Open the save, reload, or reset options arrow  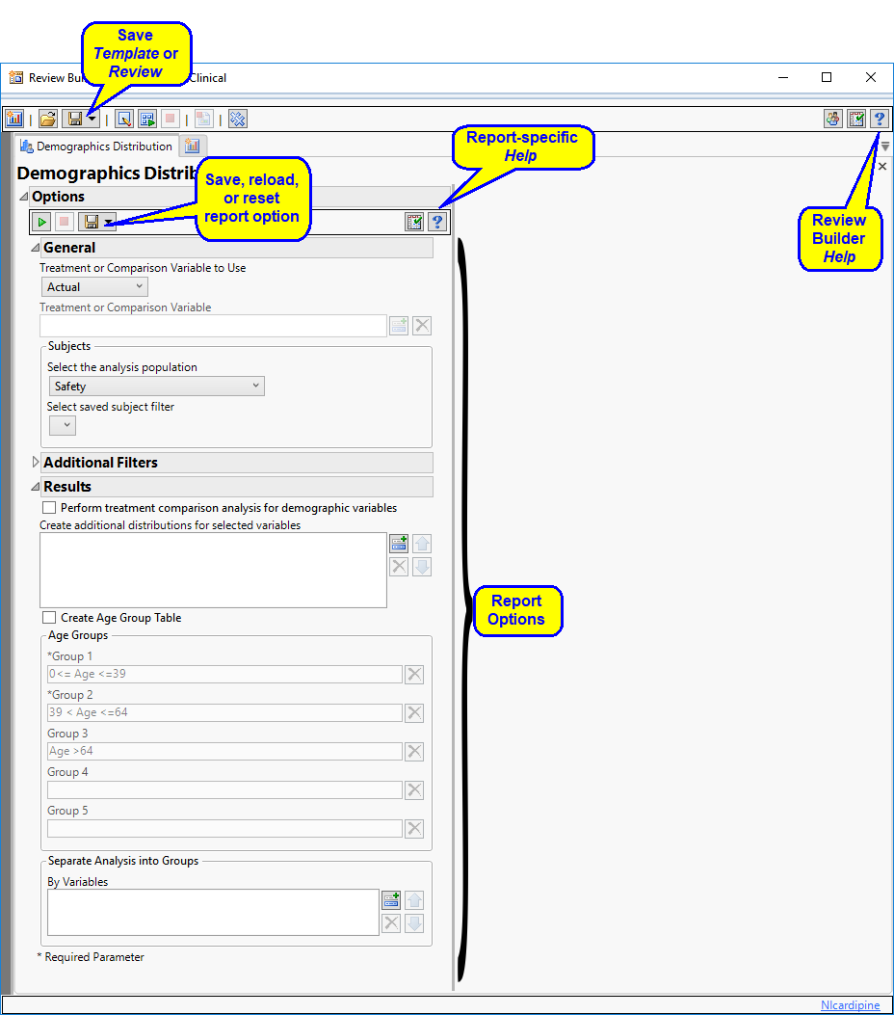pos(109,222)
